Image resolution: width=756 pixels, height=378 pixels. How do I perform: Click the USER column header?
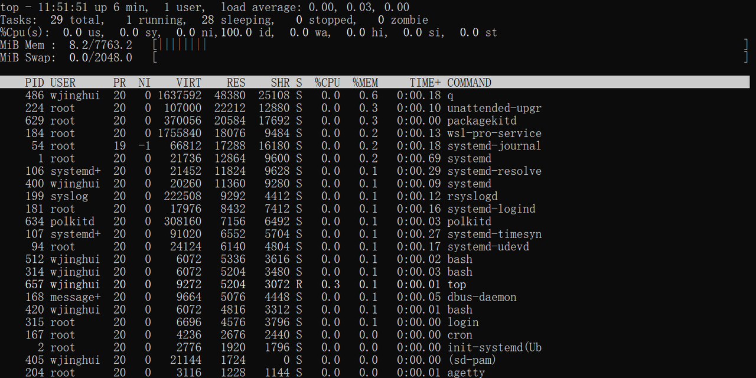click(63, 83)
